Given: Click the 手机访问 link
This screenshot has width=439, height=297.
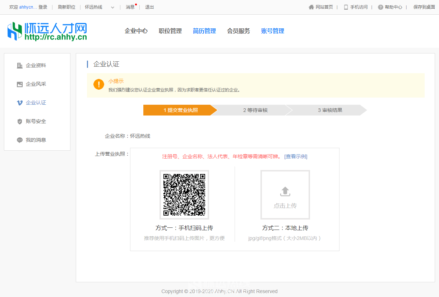Looking at the screenshot, I should pyautogui.click(x=359, y=7).
